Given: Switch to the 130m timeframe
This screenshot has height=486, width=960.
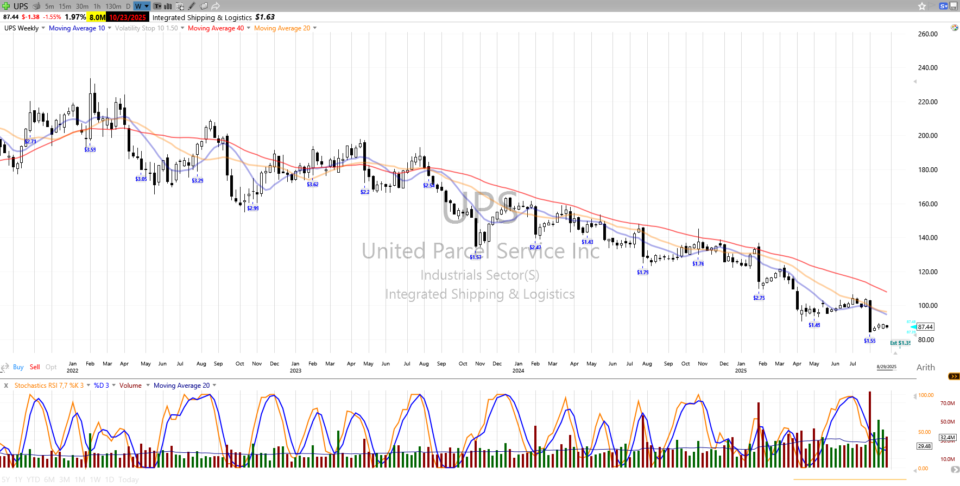Looking at the screenshot, I should pos(113,6).
